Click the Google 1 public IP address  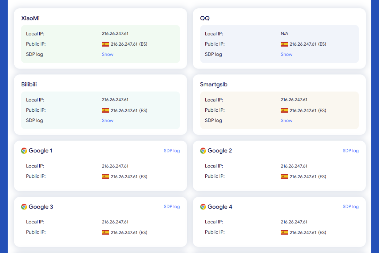point(124,177)
